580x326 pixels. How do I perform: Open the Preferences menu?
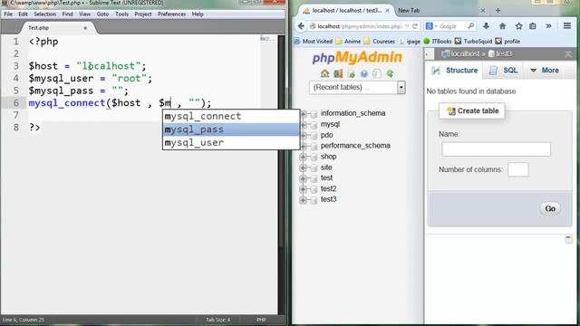(171, 14)
